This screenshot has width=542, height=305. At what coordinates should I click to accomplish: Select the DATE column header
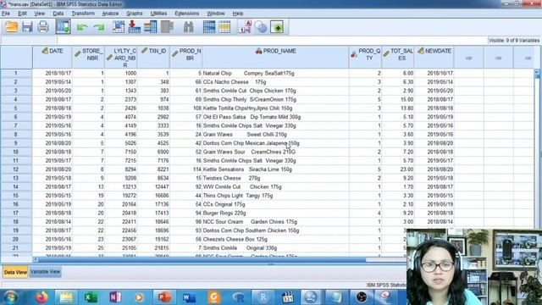coord(53,57)
